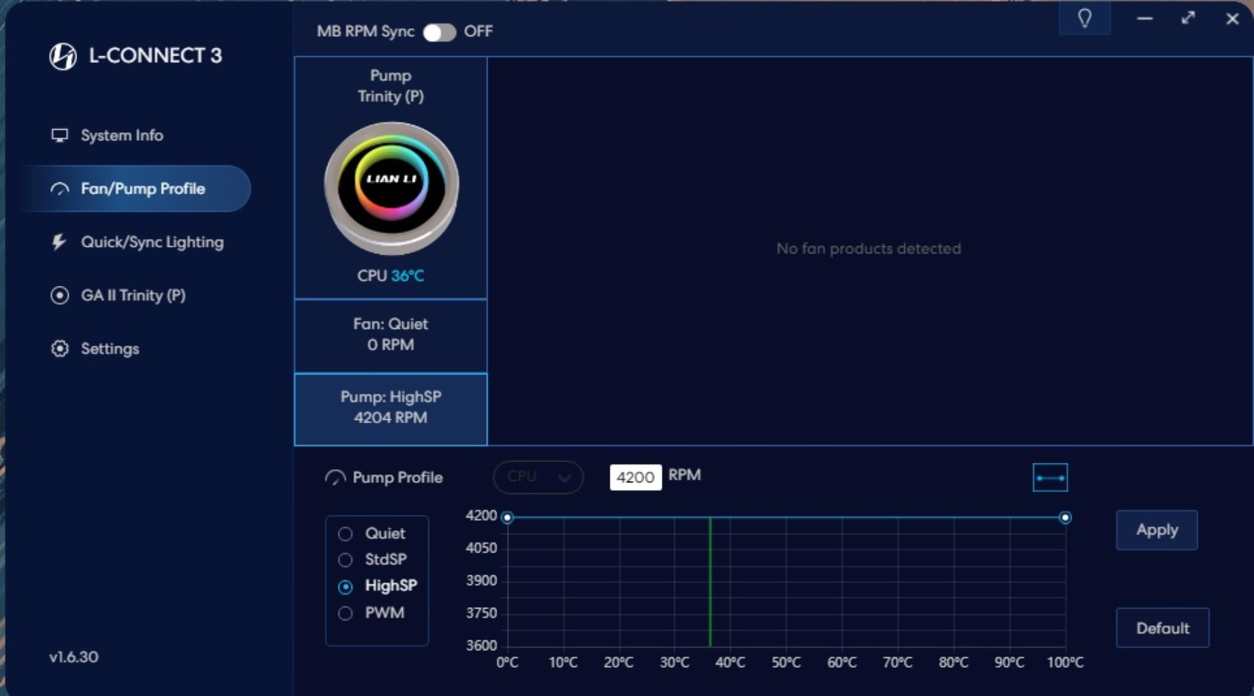Select the Fan/Pump Profile menu item

(x=136, y=189)
